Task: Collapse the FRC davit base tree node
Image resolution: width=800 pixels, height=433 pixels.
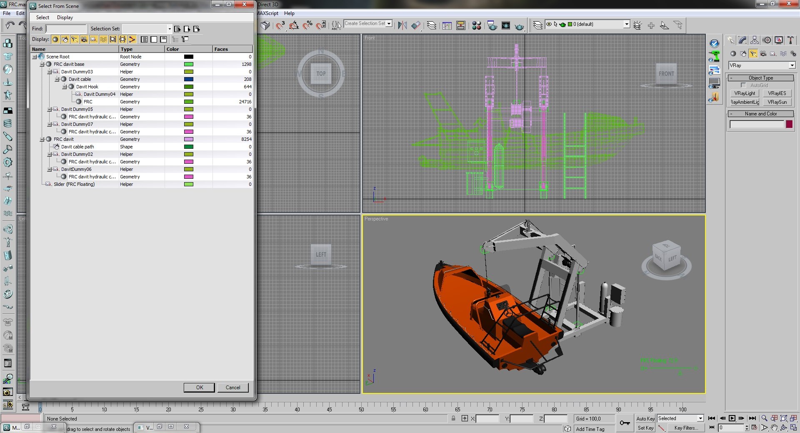Action: tap(42, 64)
